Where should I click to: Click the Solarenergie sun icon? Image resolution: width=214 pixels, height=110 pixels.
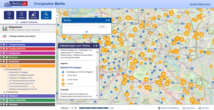(x=6, y=66)
